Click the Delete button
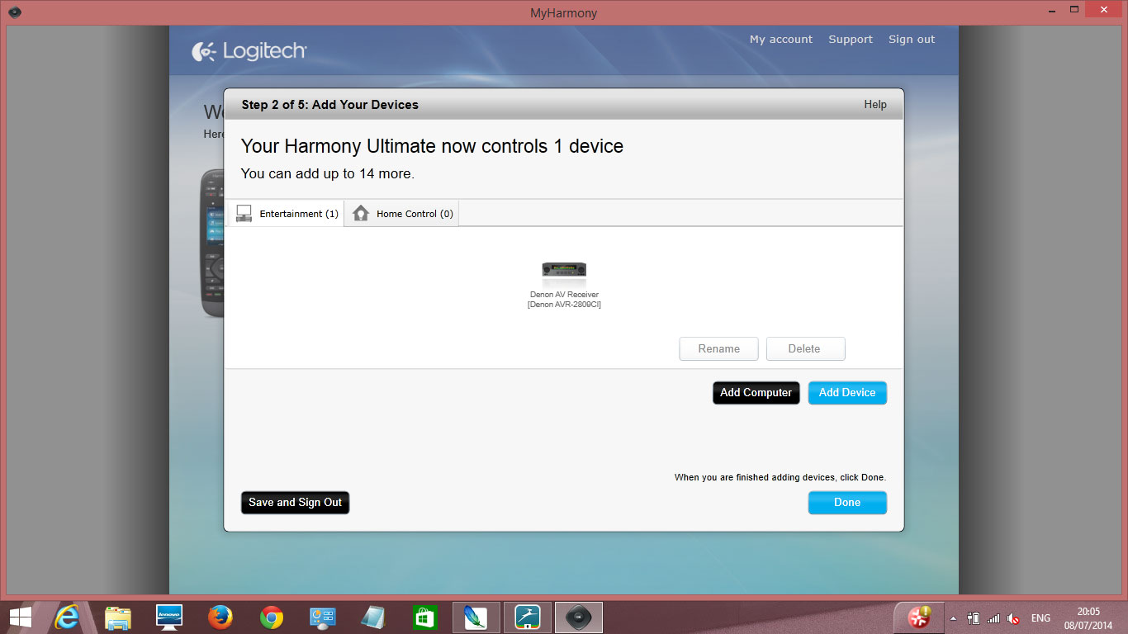Screen dimensions: 1128x634 [x=805, y=348]
